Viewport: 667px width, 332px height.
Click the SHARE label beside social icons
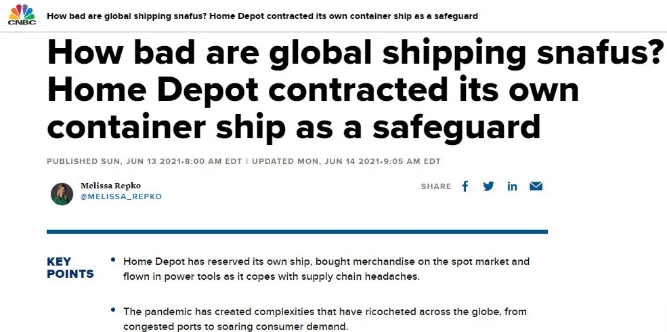pyautogui.click(x=436, y=186)
